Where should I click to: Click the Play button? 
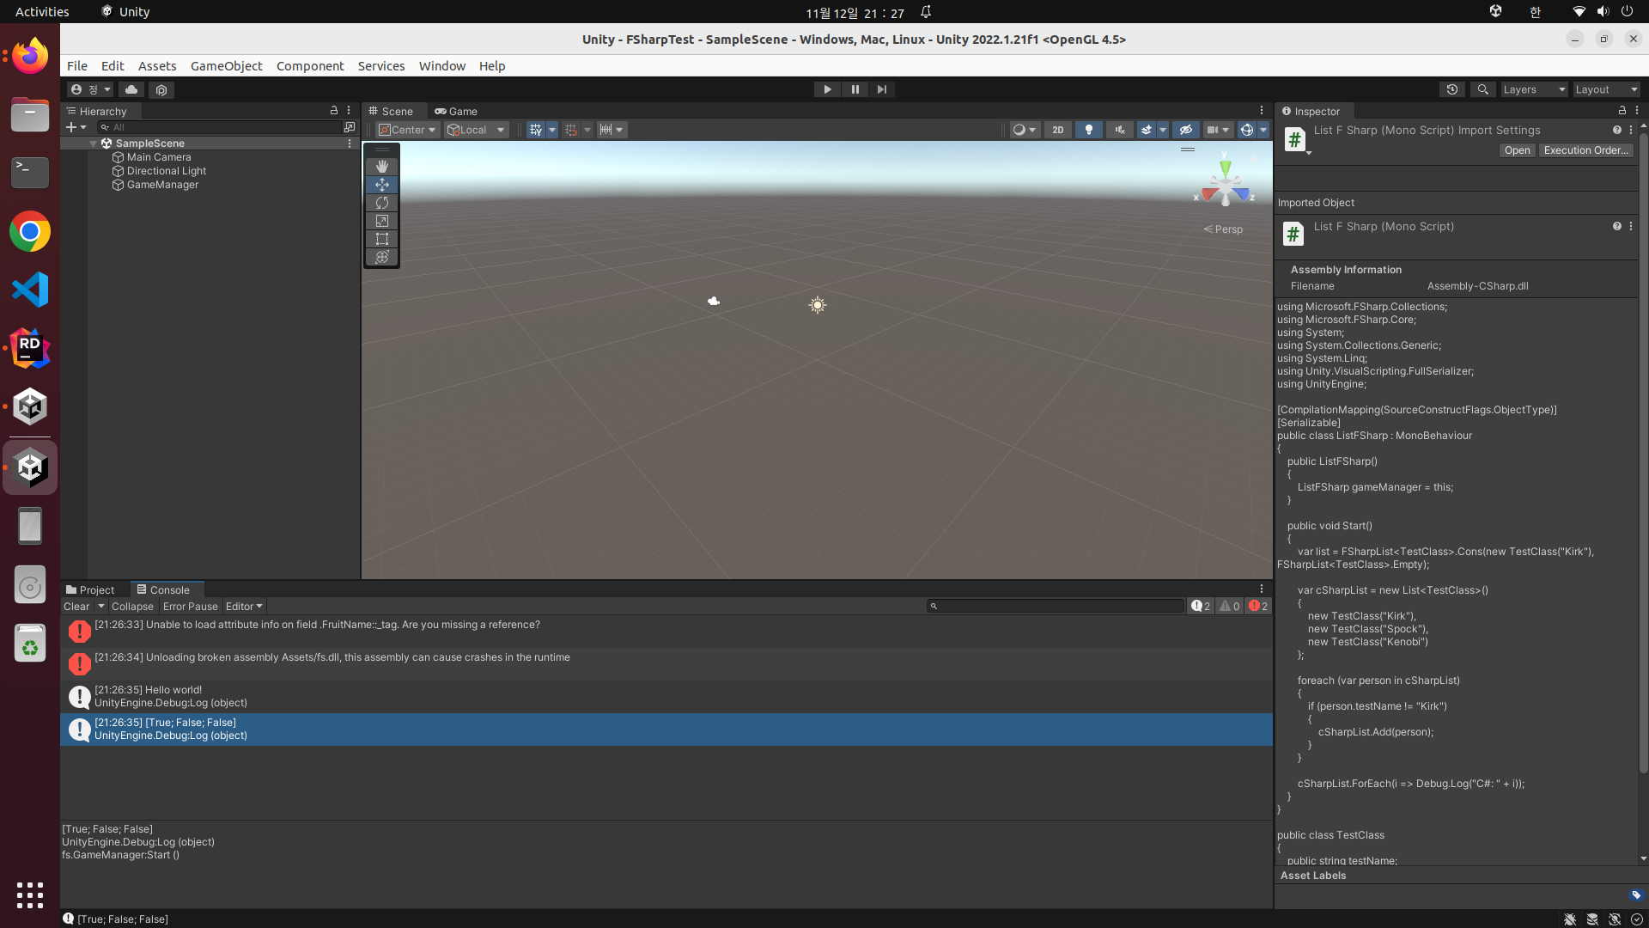click(827, 89)
